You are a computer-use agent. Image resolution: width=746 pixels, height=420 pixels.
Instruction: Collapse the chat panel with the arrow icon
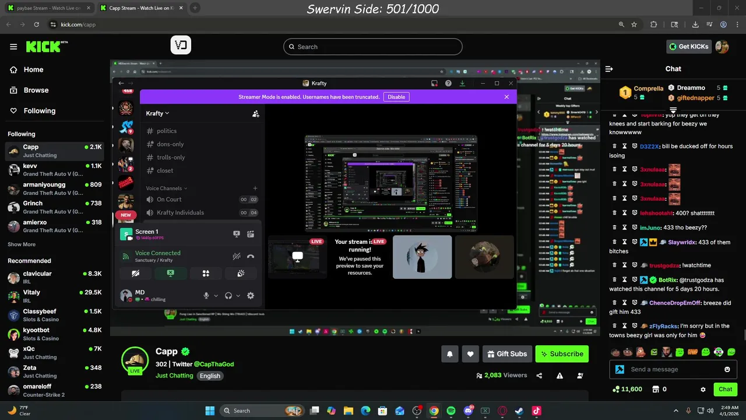pos(609,69)
